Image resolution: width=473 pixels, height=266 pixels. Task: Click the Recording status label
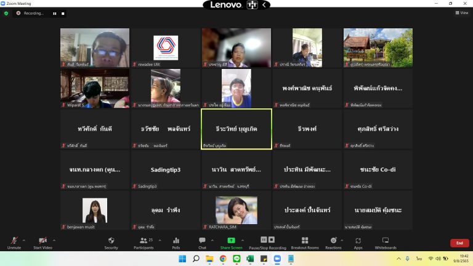point(33,14)
